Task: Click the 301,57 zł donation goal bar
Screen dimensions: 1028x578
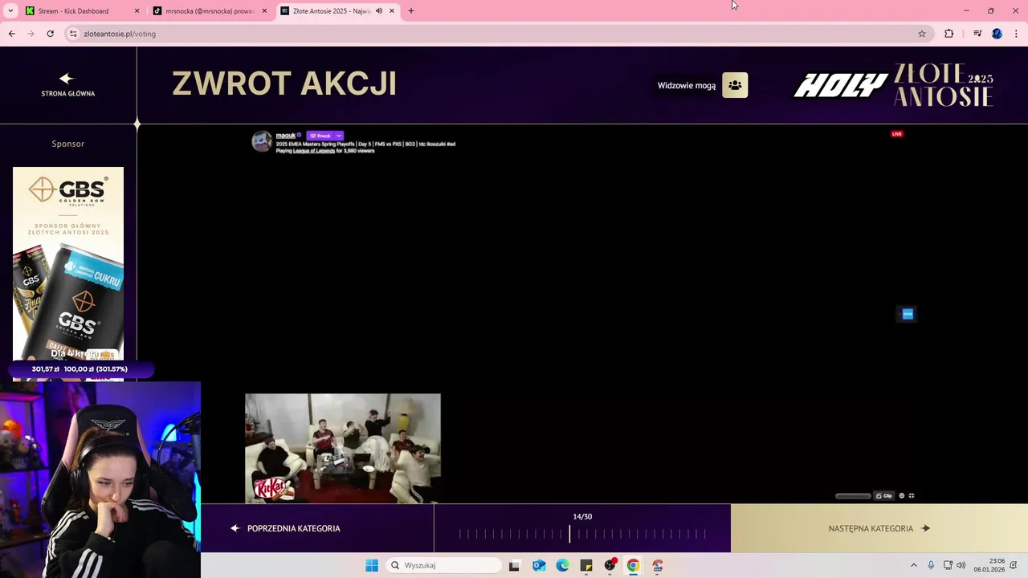Action: tap(80, 369)
